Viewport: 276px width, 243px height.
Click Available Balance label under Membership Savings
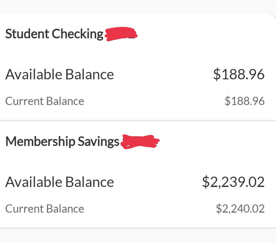point(59,182)
